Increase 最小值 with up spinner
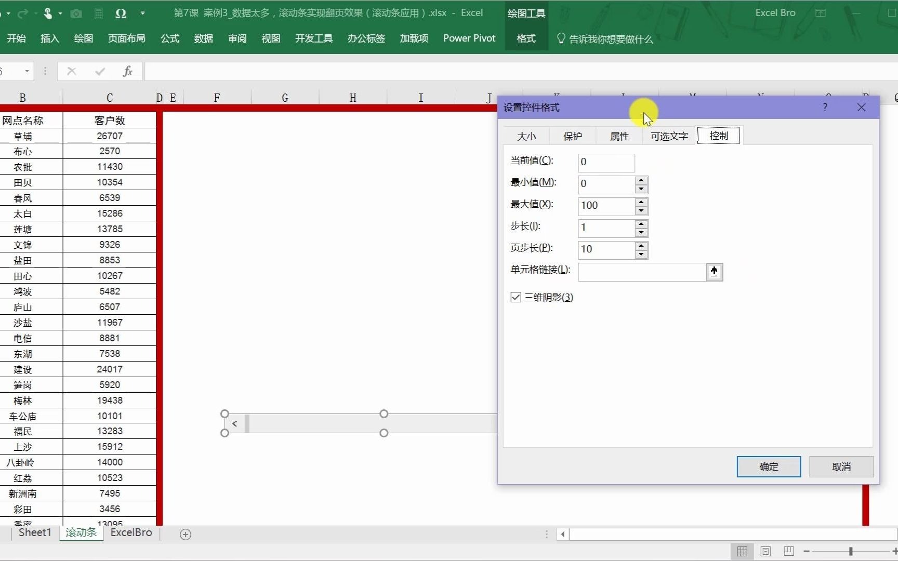 pos(641,180)
